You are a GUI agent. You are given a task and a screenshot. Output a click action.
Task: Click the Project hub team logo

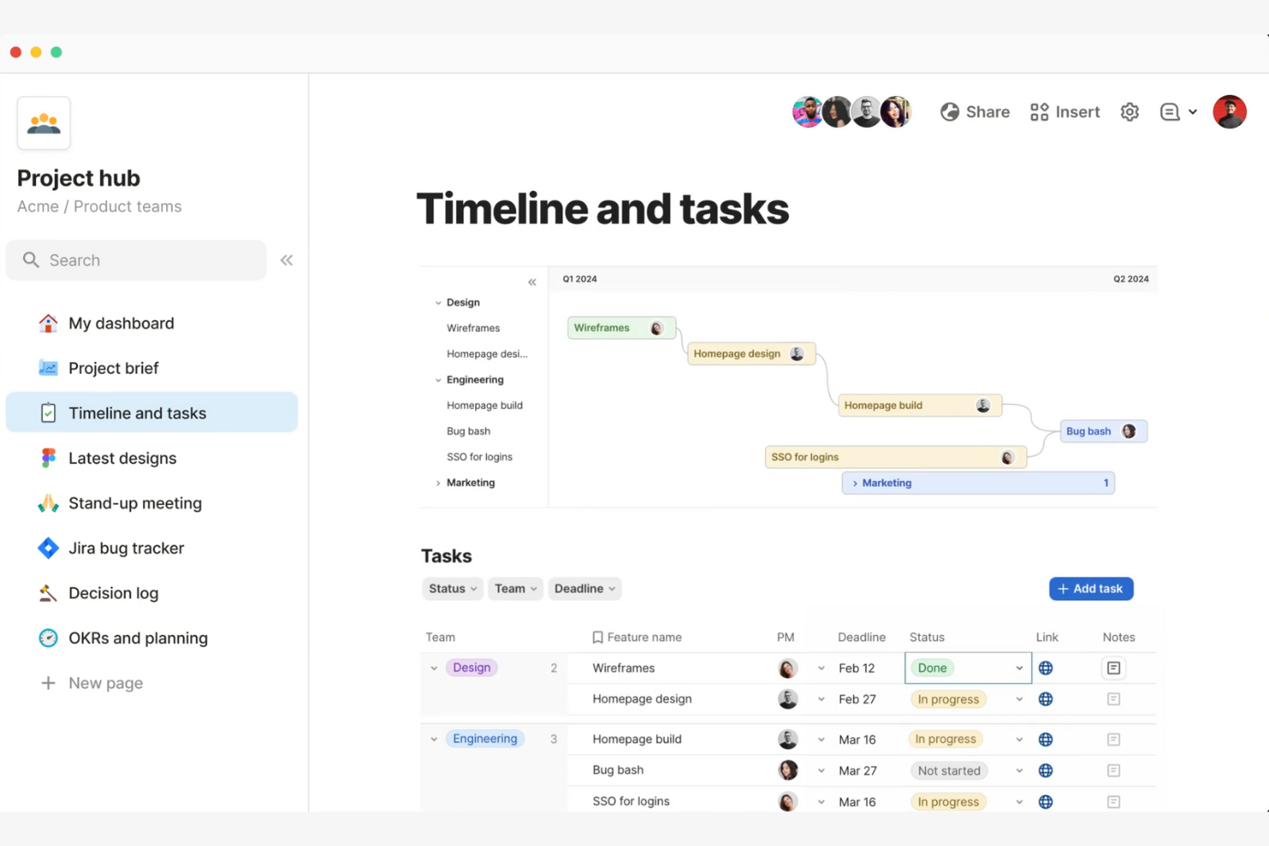click(44, 123)
